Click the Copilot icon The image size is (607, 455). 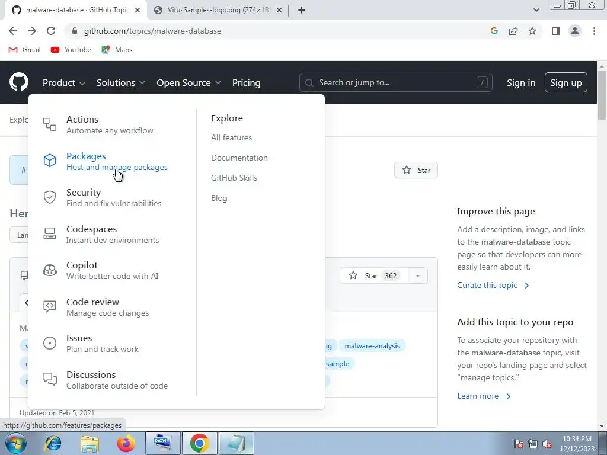50,270
